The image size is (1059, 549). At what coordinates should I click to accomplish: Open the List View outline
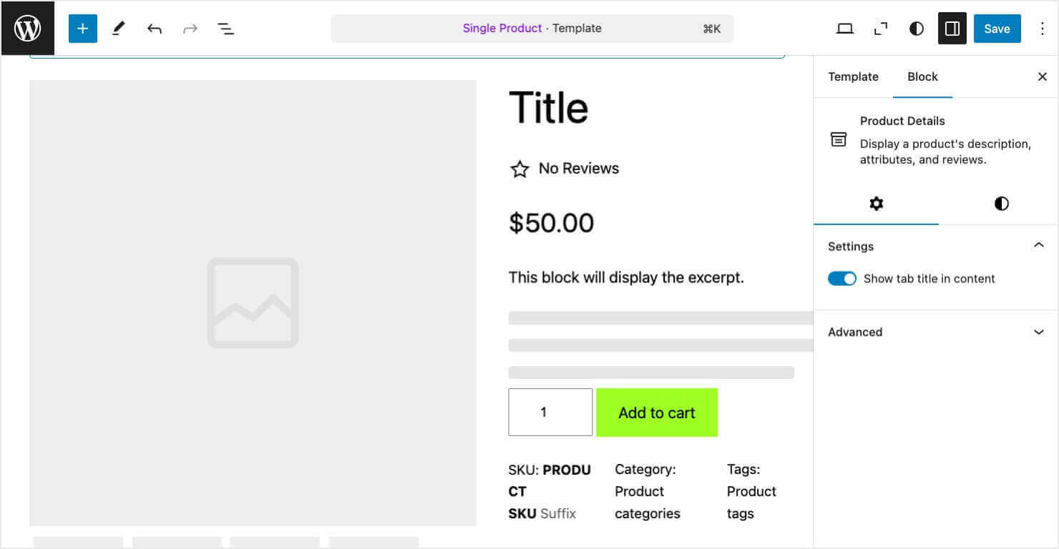pyautogui.click(x=226, y=29)
